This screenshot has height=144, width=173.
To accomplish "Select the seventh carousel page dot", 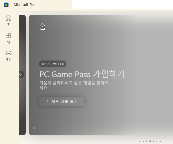I will 160,141.
